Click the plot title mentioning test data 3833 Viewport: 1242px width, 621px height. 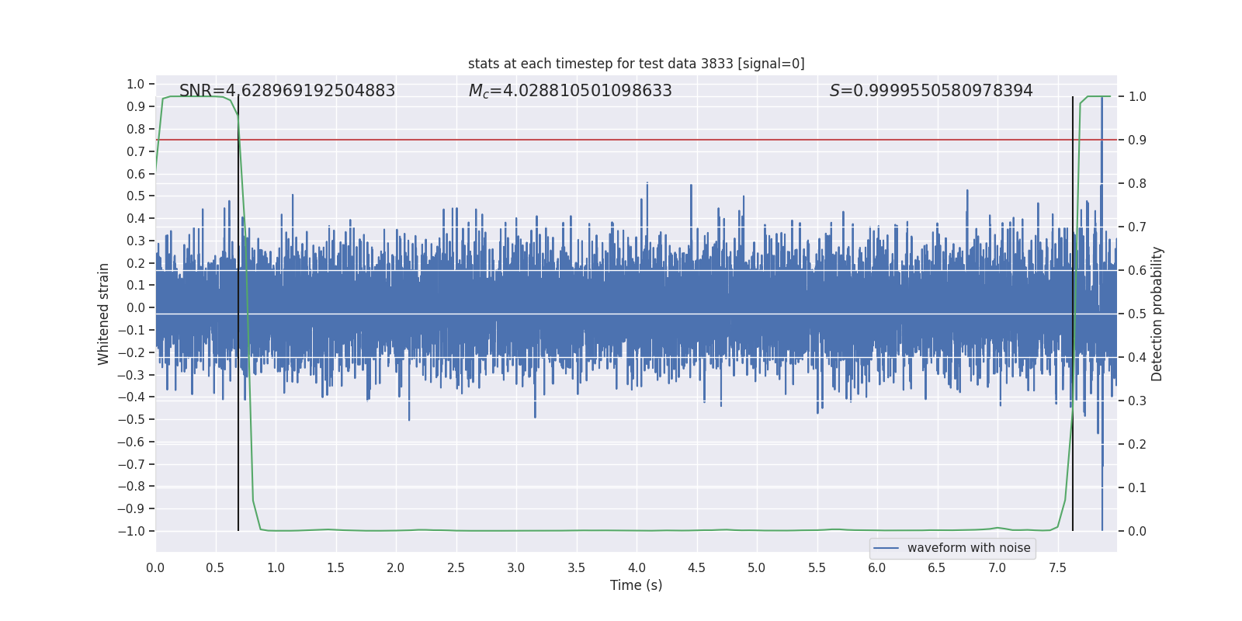(x=637, y=64)
